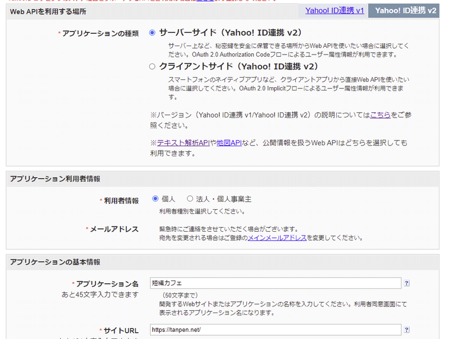Click the アプリケーション利用者情報 section header

click(x=55, y=179)
